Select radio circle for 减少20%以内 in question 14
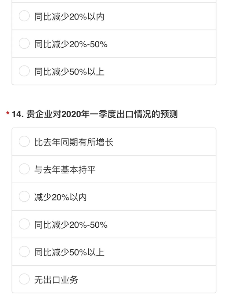Screen dimensions: 228x301 (x=24, y=197)
